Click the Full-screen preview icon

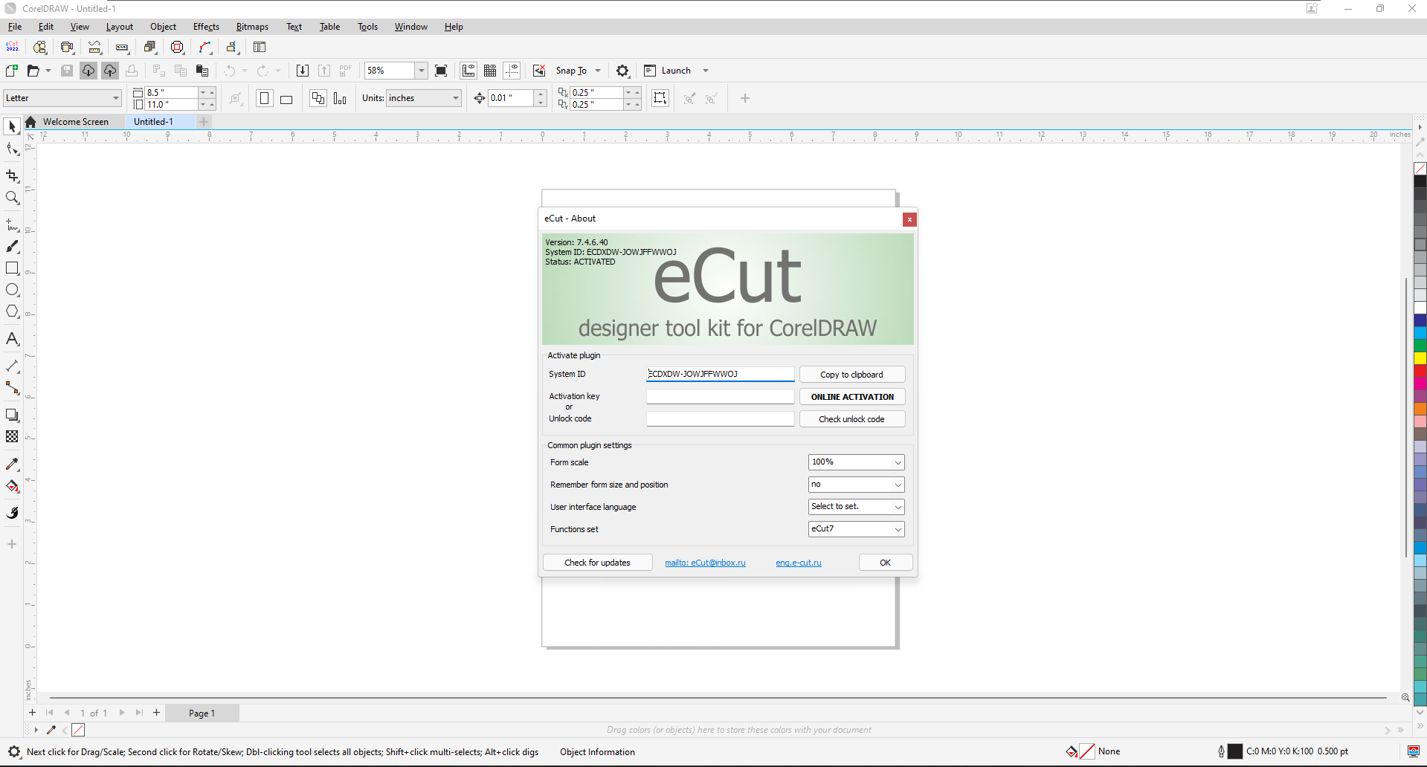coord(441,71)
